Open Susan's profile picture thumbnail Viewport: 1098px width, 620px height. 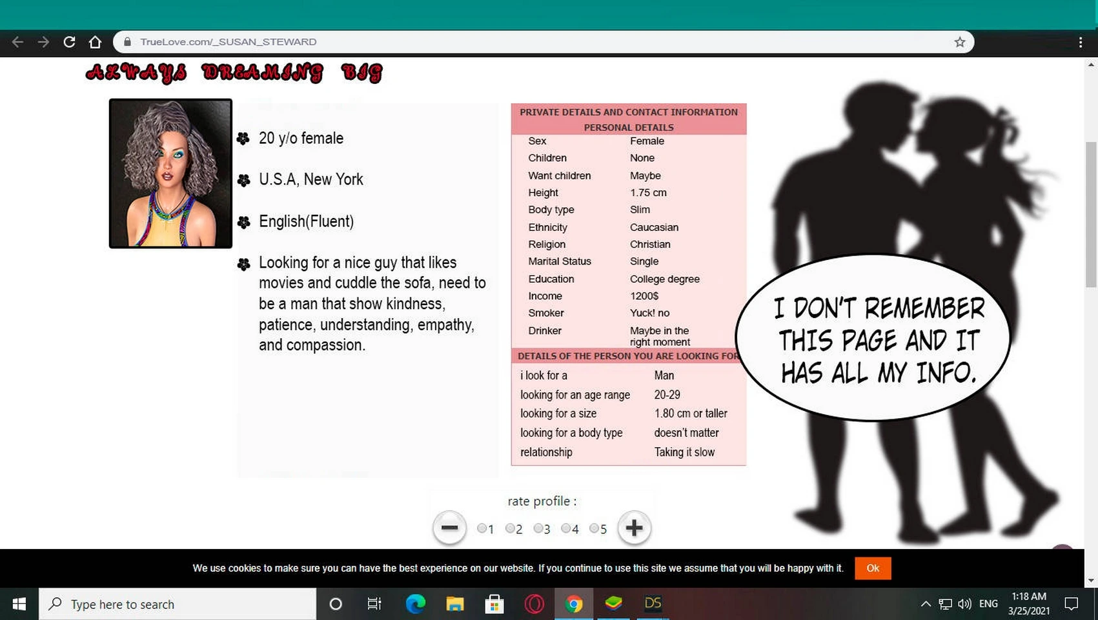(x=170, y=174)
